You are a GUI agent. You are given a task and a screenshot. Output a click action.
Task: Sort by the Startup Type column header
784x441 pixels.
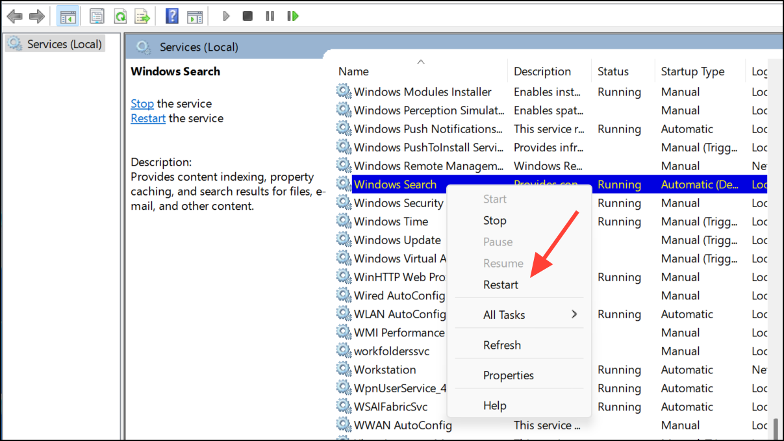coord(692,71)
